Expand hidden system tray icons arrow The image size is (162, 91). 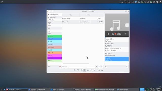pyautogui.click(x=161, y=2)
